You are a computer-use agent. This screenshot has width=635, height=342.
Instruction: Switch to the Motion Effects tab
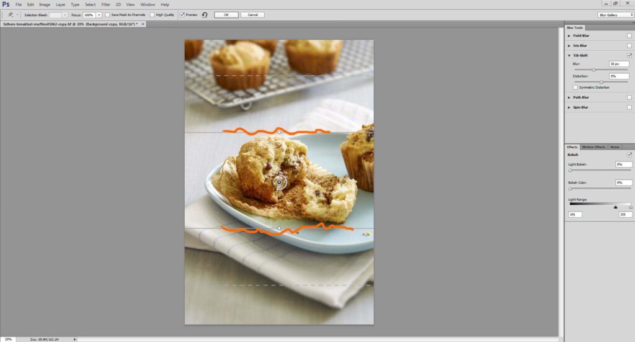[x=594, y=147]
